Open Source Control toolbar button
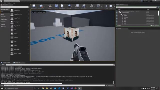 41,6
